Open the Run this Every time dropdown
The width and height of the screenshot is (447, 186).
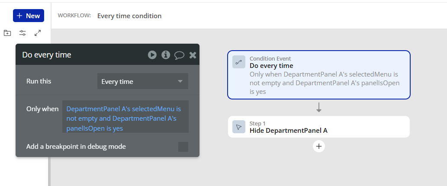point(142,81)
